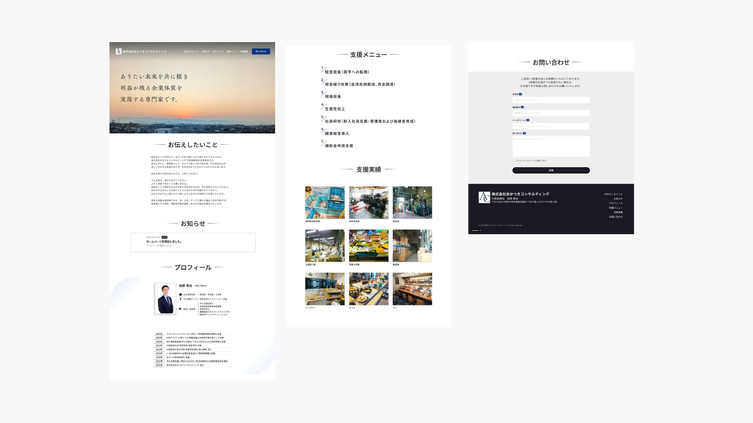The image size is (753, 423).
Task: Click the AC logo in the footer
Action: [484, 197]
